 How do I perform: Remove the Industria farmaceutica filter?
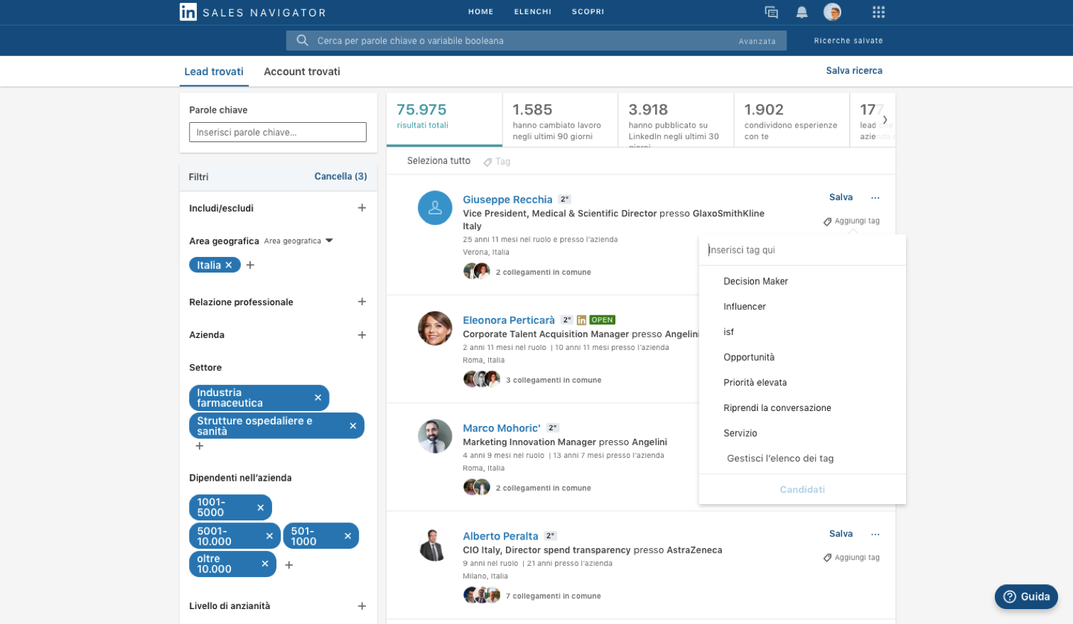coord(318,398)
